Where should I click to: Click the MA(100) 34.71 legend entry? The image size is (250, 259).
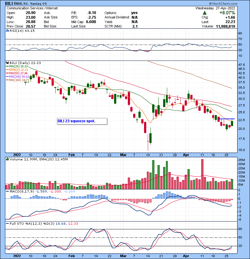(x=18, y=80)
